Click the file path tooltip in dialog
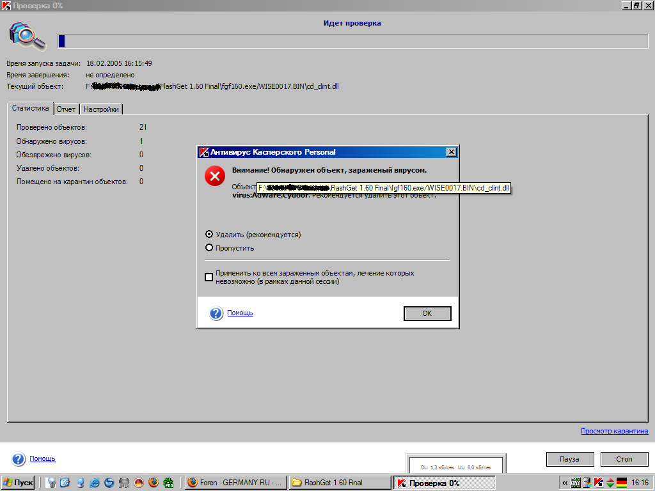Viewport: 655px width, 491px height. coord(384,188)
